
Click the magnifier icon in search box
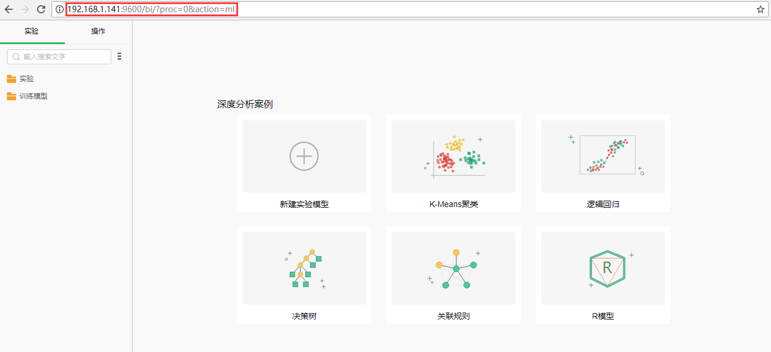pos(16,57)
